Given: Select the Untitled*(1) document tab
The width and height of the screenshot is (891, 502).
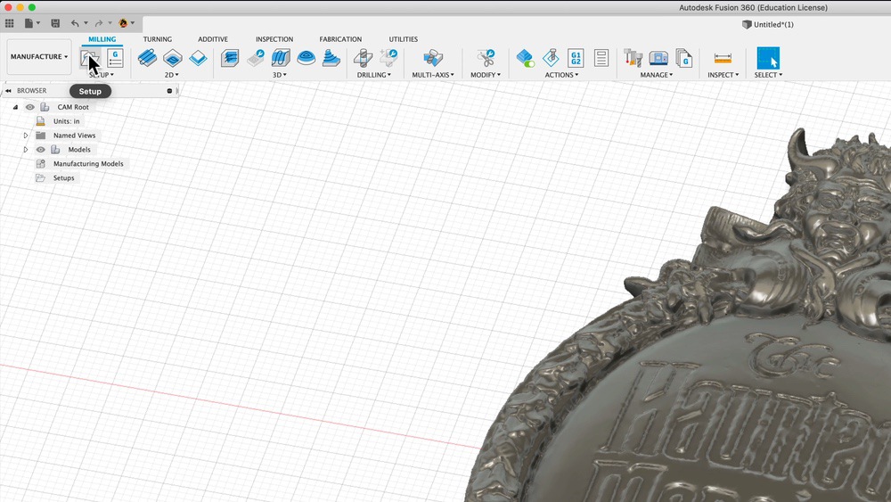Looking at the screenshot, I should pyautogui.click(x=768, y=24).
